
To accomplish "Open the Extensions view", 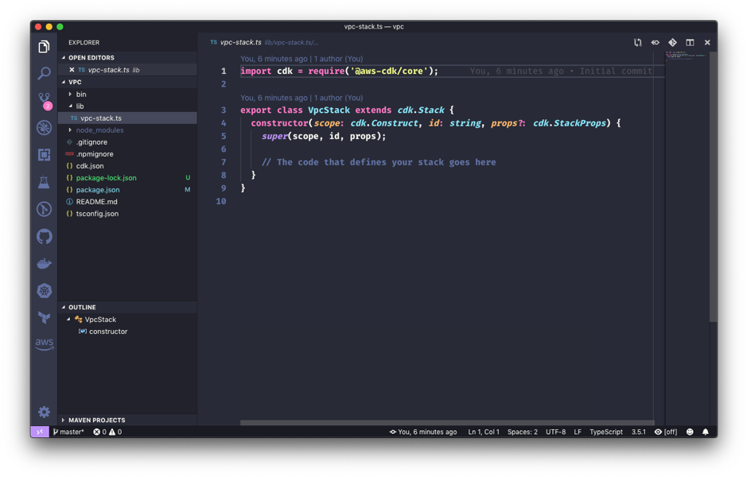I will (x=44, y=154).
